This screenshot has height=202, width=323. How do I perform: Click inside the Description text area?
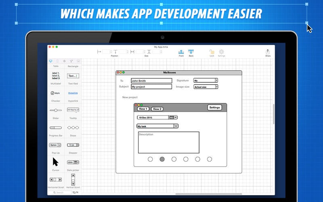click(168, 143)
